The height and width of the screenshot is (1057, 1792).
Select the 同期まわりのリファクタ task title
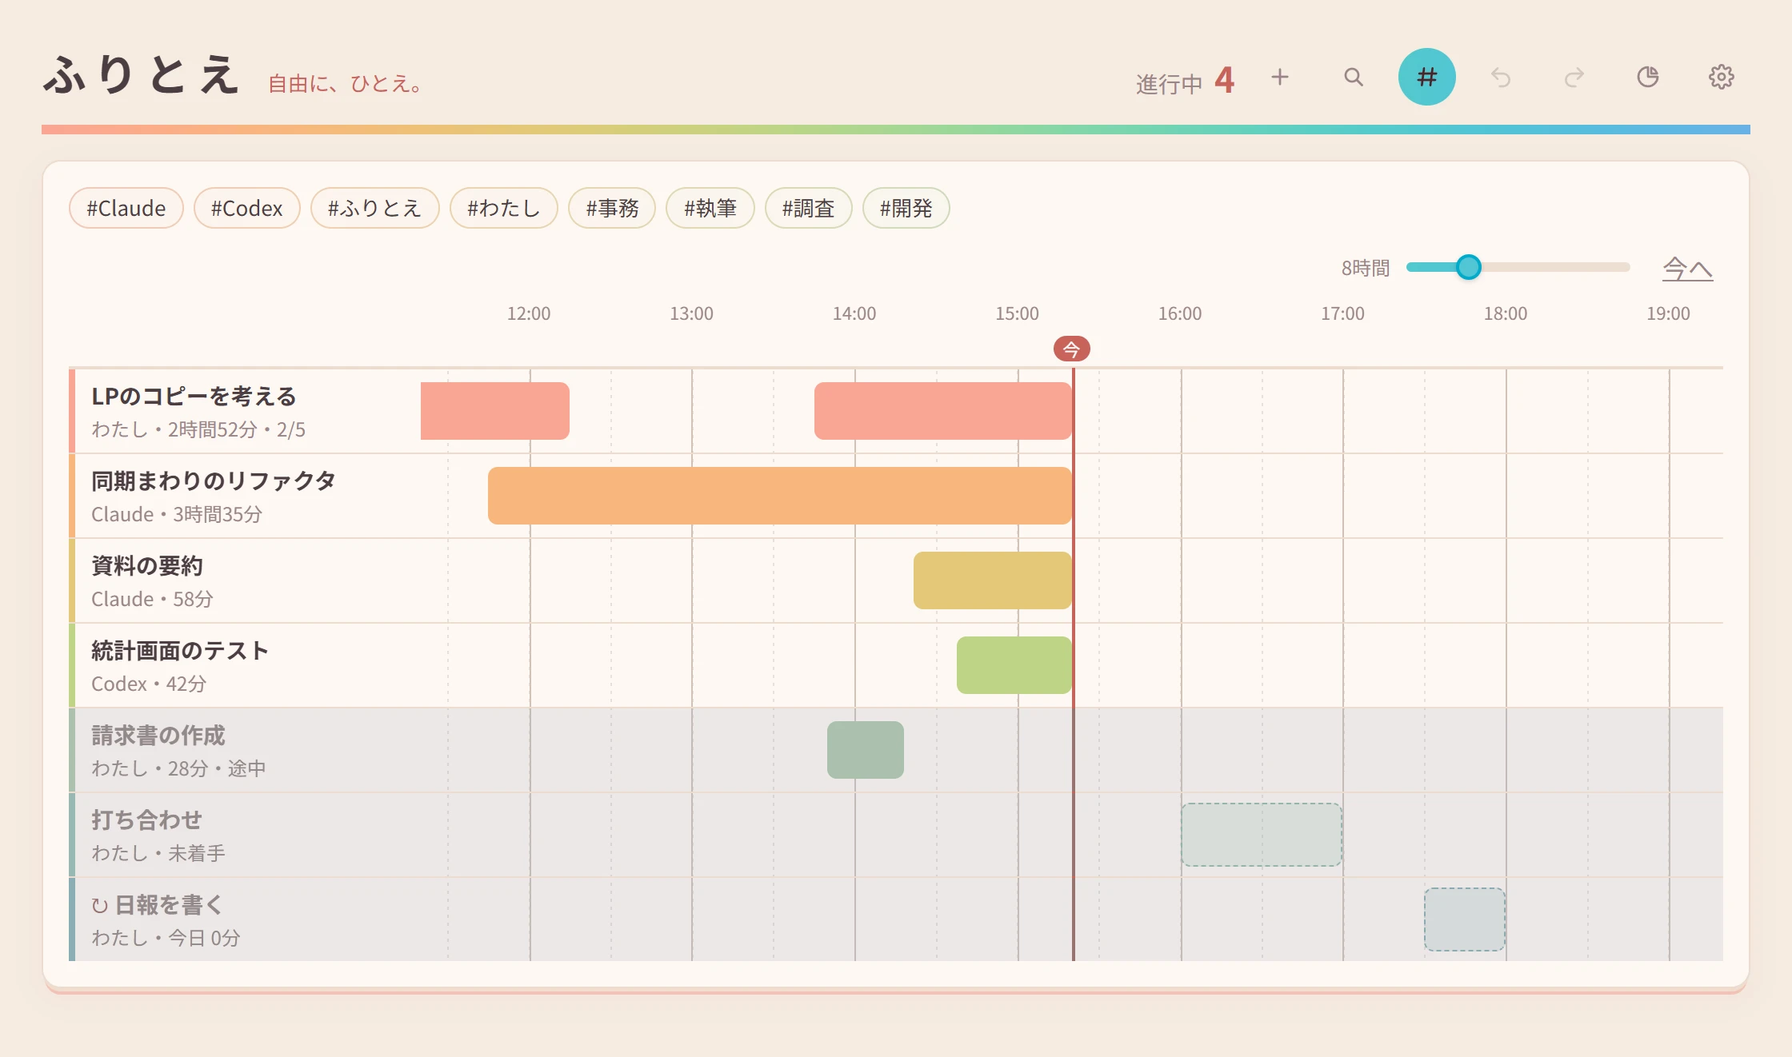tap(214, 481)
